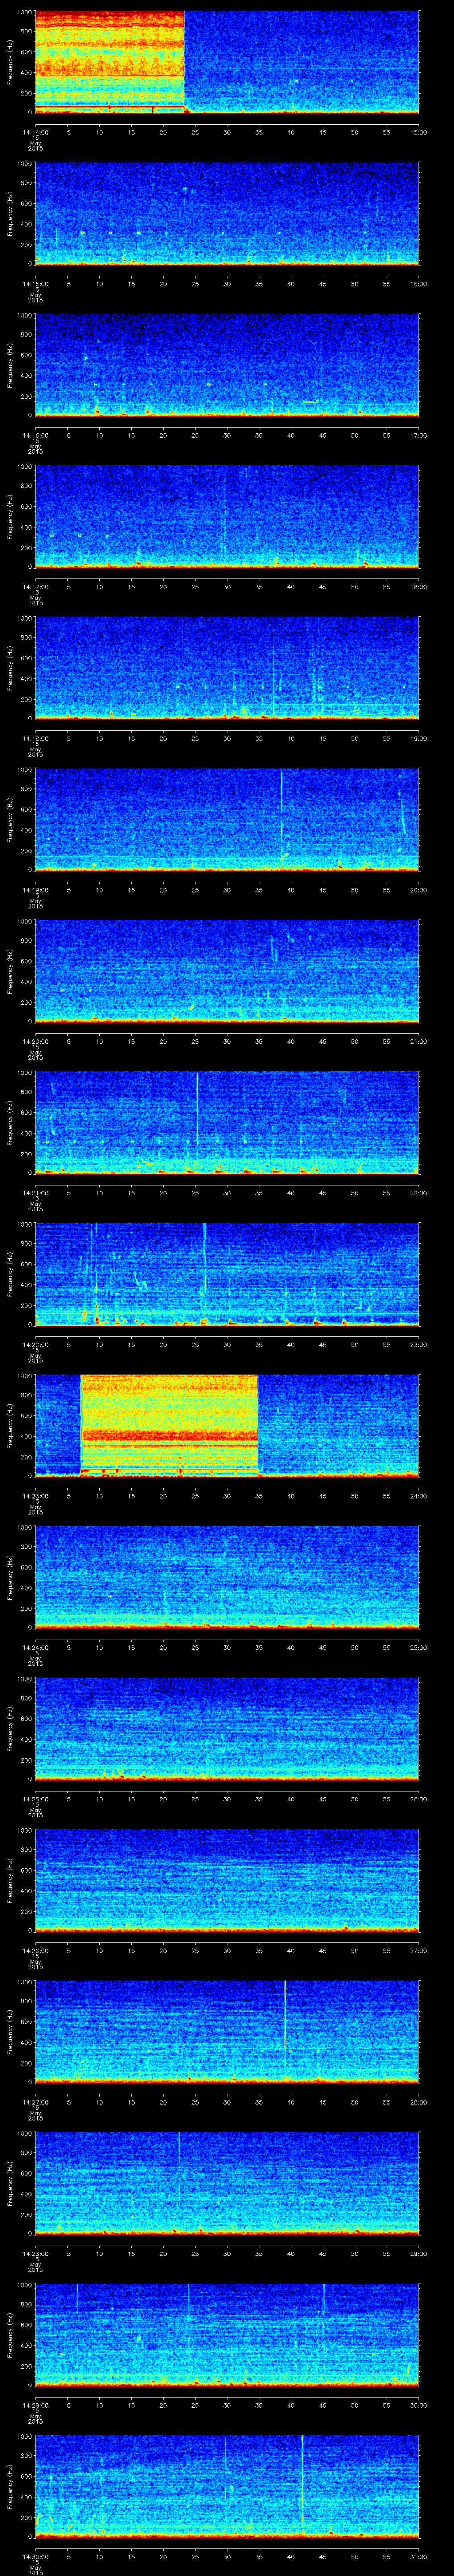Click the '19:00' end time label
The image size is (454, 2576).
(418, 738)
